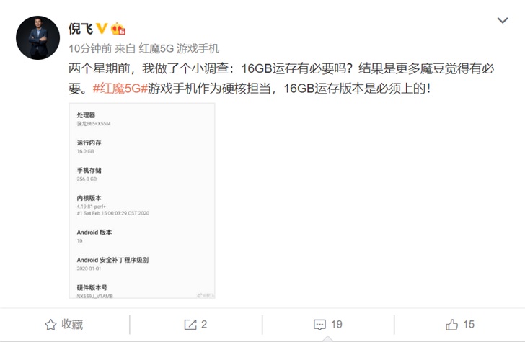Click the repost share icon
This screenshot has width=525, height=342.
[x=190, y=325]
